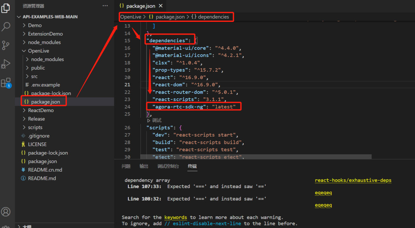Open the Explorer view in activity bar
This screenshot has height=228, width=415.
[5, 8]
